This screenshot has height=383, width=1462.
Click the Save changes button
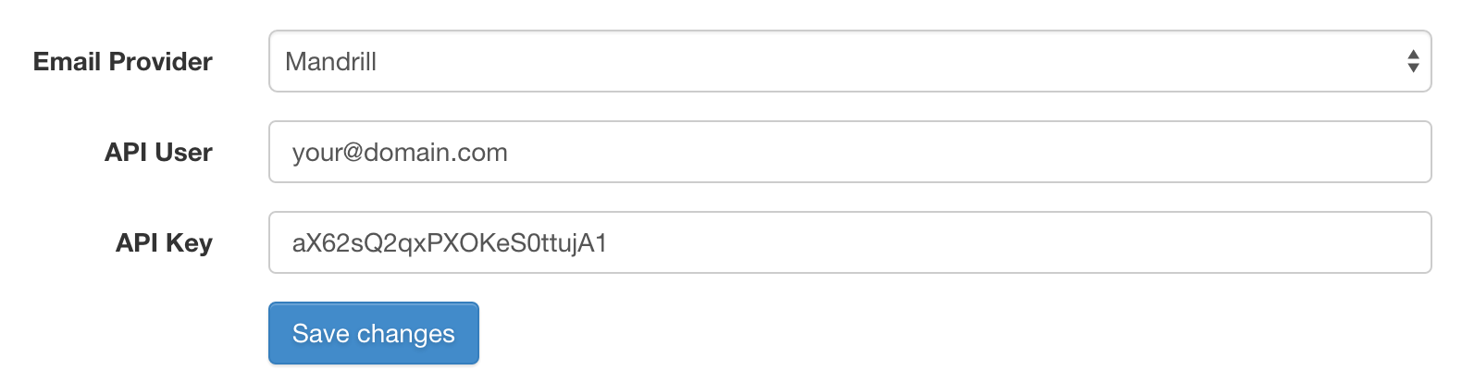(374, 333)
